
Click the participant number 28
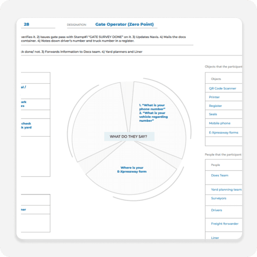[x=26, y=24]
